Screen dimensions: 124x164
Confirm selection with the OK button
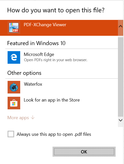84,152
